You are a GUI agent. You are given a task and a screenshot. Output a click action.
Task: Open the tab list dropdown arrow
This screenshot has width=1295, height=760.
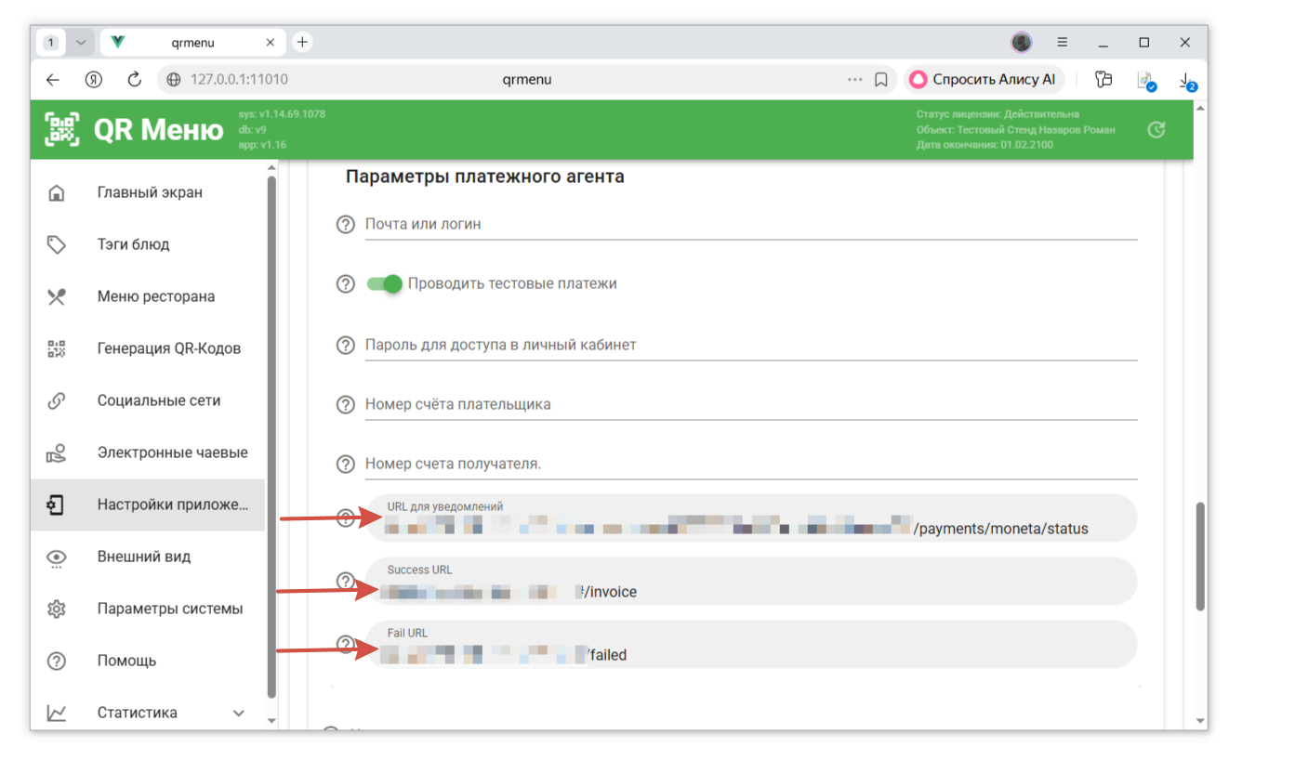point(81,43)
